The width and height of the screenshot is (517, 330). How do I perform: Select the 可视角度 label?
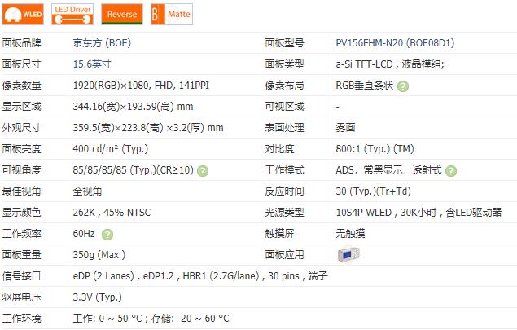[21, 170]
